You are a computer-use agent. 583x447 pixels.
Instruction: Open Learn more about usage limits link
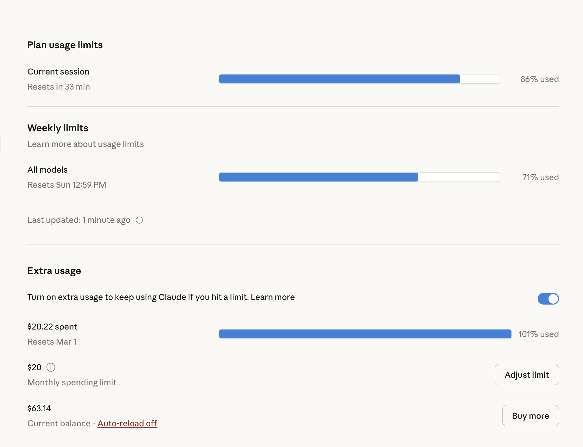coord(85,144)
